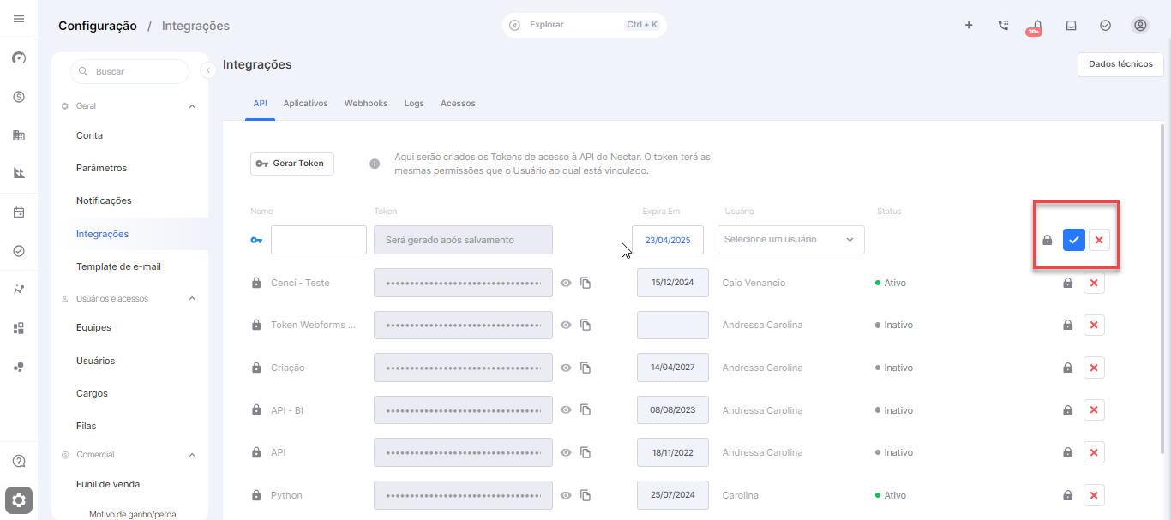This screenshot has height=520, width=1171.
Task: Confirm new token with blue checkmark
Action: pos(1074,241)
